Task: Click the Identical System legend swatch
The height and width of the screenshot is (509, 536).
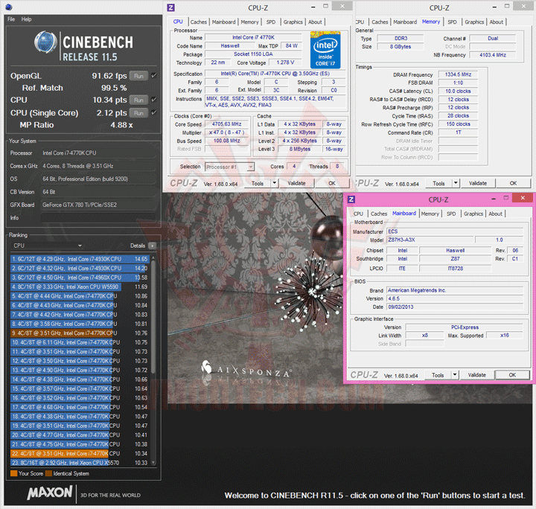Action: click(48, 473)
